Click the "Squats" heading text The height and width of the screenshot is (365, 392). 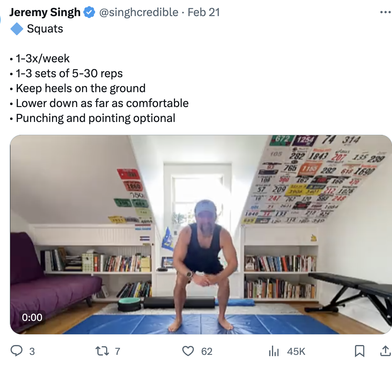pos(45,29)
